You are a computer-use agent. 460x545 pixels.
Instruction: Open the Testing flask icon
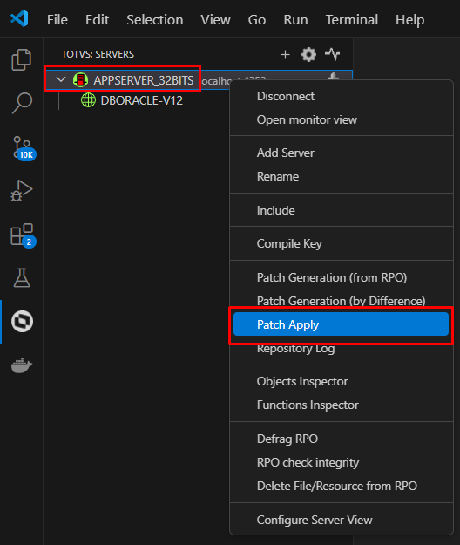(x=22, y=277)
